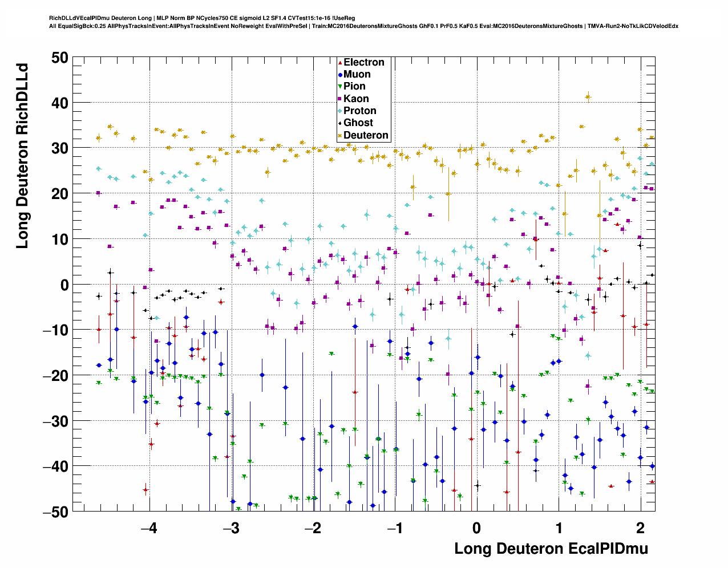The width and height of the screenshot is (728, 568).
Task: Click the y-axis tick label −50
Action: point(55,512)
